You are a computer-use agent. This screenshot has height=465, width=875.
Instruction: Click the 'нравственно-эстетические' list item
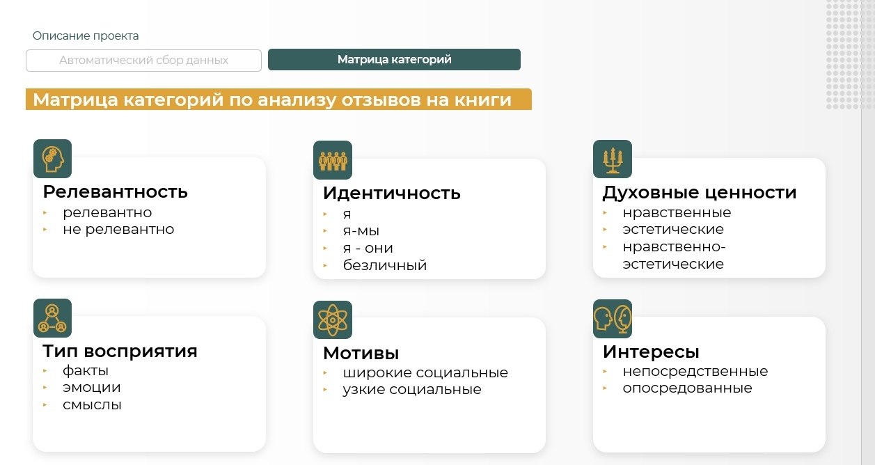pos(675,255)
